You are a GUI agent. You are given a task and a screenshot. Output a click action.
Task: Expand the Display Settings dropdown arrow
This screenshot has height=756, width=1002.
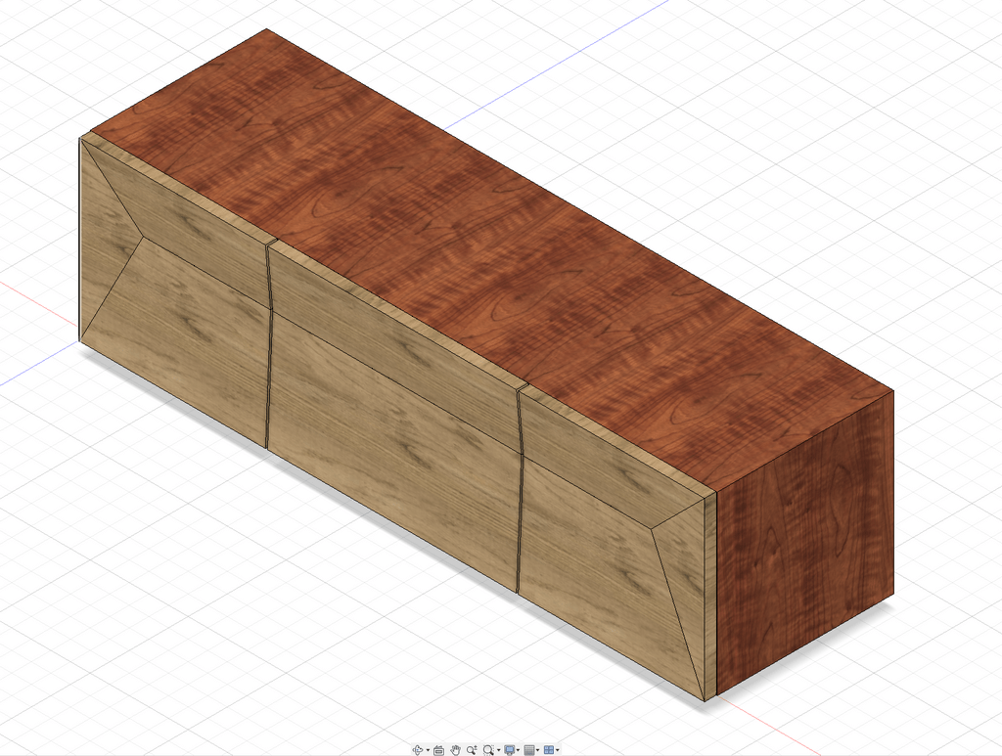[518, 750]
